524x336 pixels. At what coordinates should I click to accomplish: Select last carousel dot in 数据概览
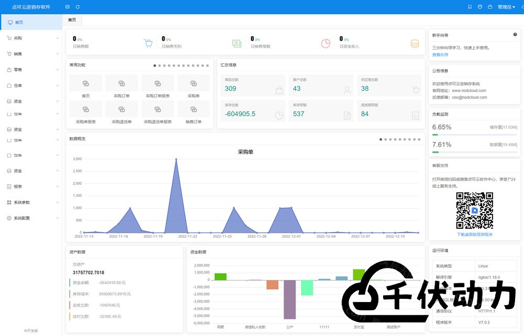pyautogui.click(x=419, y=139)
